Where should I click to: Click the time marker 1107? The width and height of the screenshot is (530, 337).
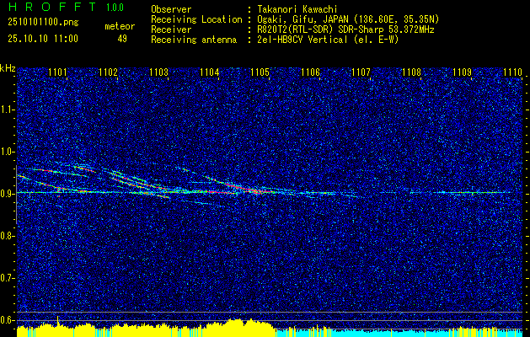361,72
